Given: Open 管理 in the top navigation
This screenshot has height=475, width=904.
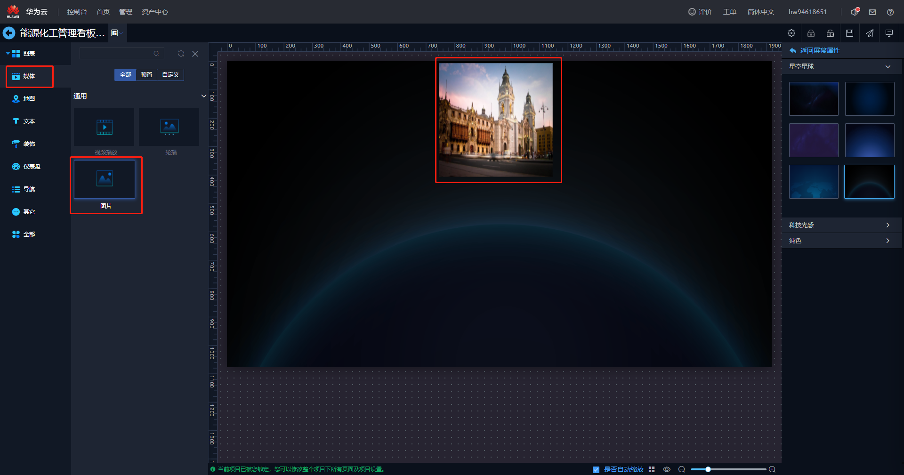Looking at the screenshot, I should (x=126, y=12).
